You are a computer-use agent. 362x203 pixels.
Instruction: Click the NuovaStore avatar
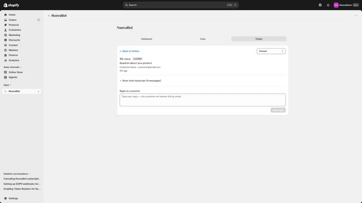coord(336,5)
